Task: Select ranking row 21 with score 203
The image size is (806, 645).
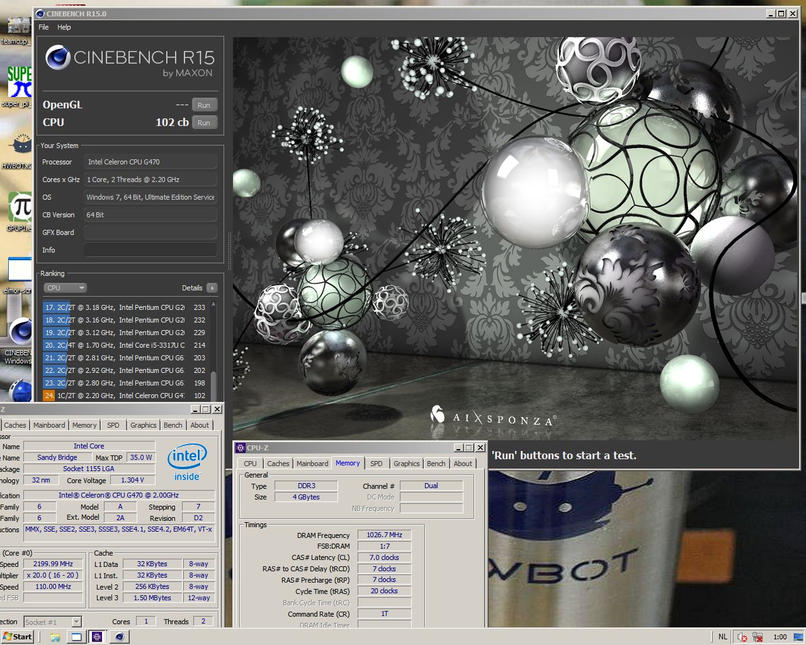Action: point(125,358)
